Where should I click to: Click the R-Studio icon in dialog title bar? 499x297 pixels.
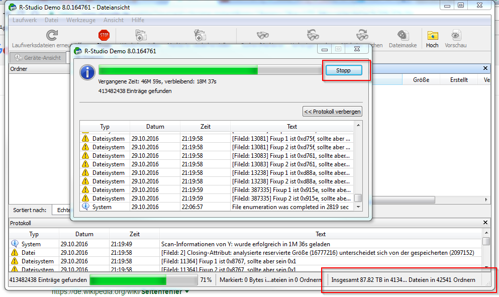(78, 51)
